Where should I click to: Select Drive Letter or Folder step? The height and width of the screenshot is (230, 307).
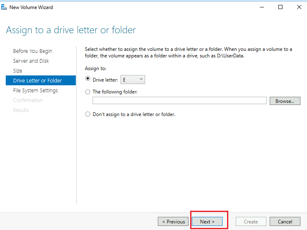(37, 80)
